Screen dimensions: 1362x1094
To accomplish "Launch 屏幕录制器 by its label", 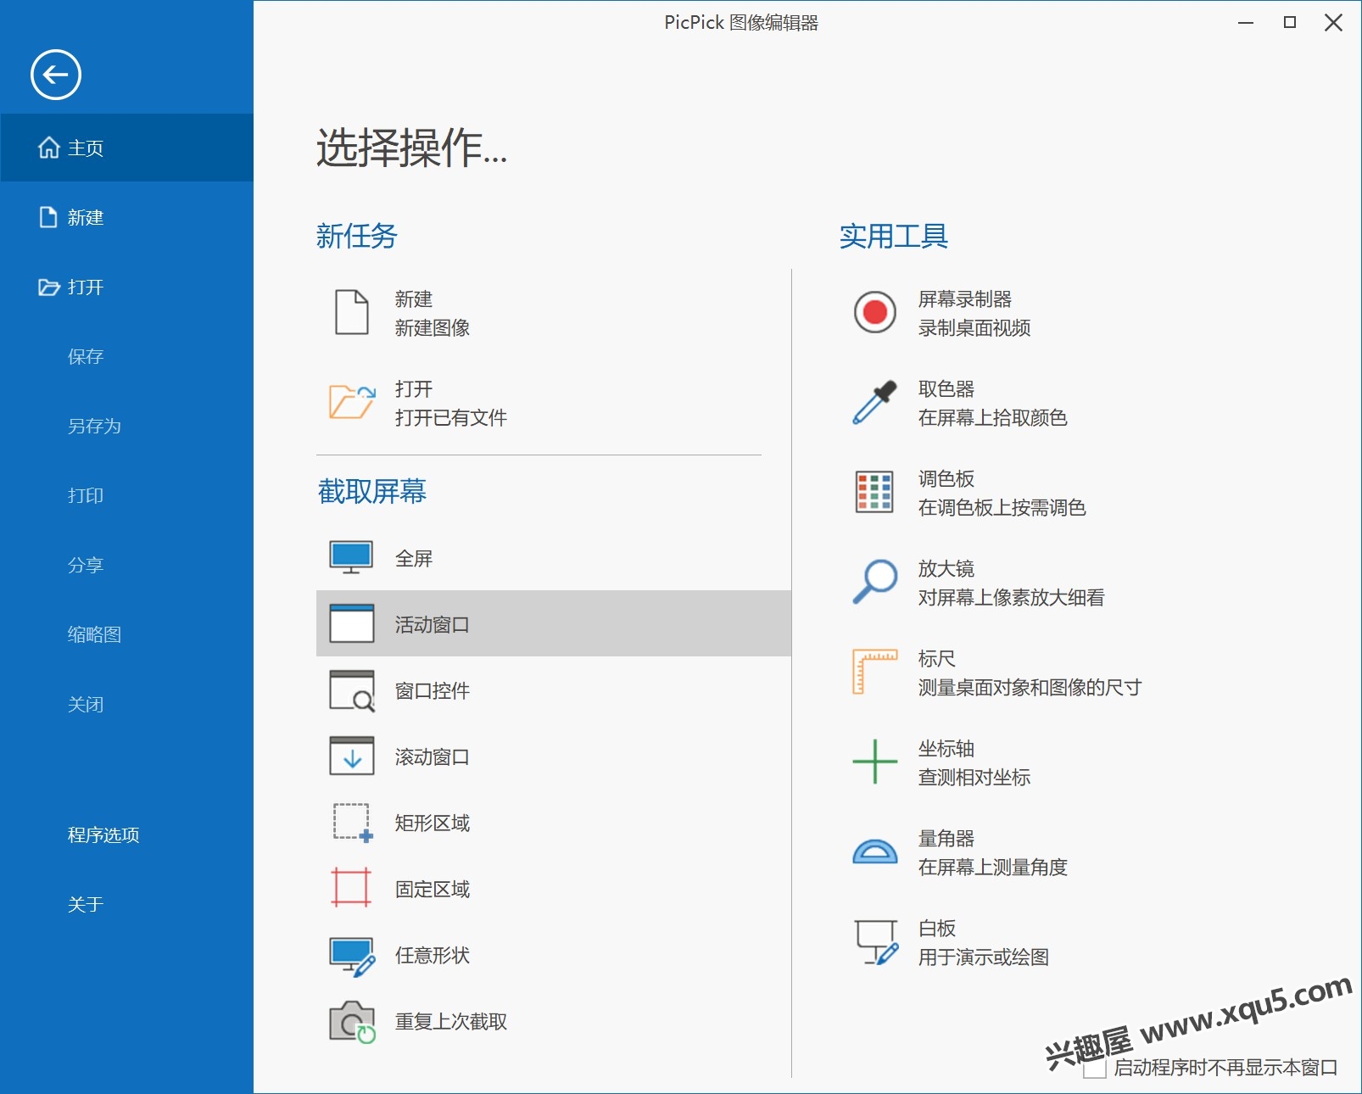I will [965, 299].
